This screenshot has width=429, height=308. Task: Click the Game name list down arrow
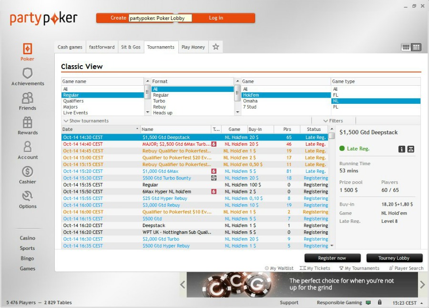point(147,112)
